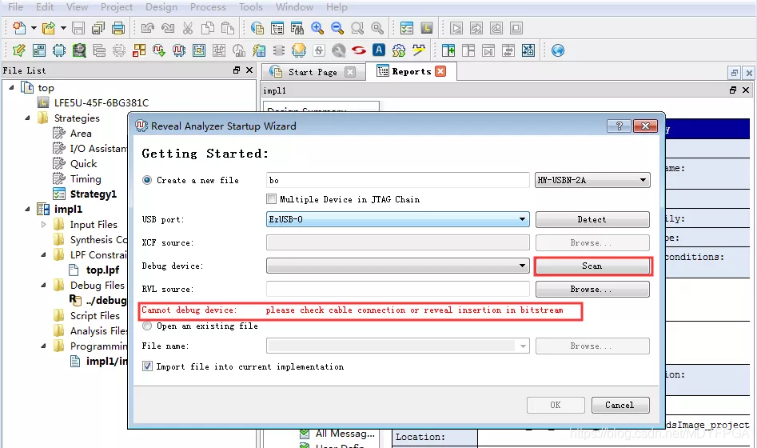The image size is (757, 448).
Task: Collapse the Debug Files folder
Action: [x=43, y=285]
